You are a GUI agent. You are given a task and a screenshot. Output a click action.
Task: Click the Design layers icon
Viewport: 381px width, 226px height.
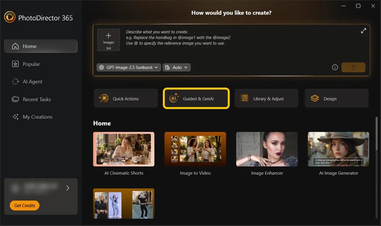click(x=315, y=98)
